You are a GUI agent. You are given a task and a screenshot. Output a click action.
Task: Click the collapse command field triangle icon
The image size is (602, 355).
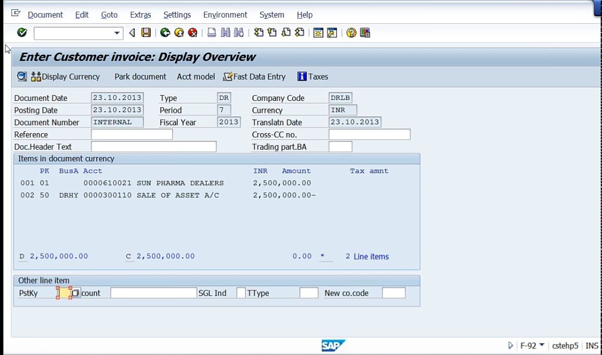click(132, 33)
